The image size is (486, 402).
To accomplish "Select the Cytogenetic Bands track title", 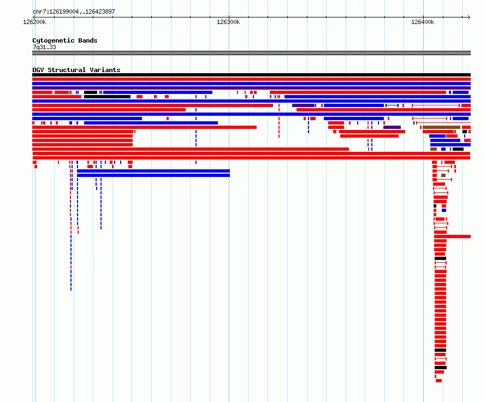I will point(65,40).
